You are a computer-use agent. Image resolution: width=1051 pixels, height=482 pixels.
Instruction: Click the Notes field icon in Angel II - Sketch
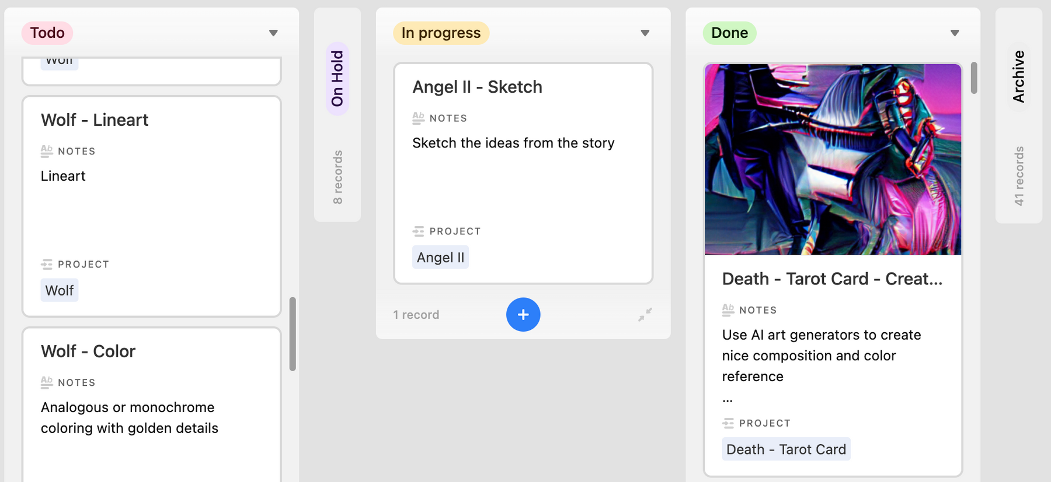(418, 118)
